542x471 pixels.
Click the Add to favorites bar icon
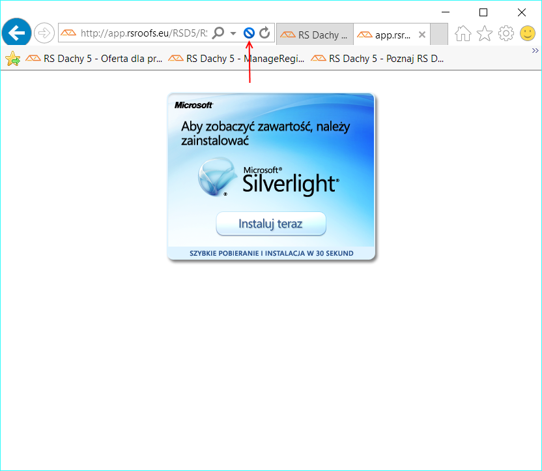click(12, 59)
